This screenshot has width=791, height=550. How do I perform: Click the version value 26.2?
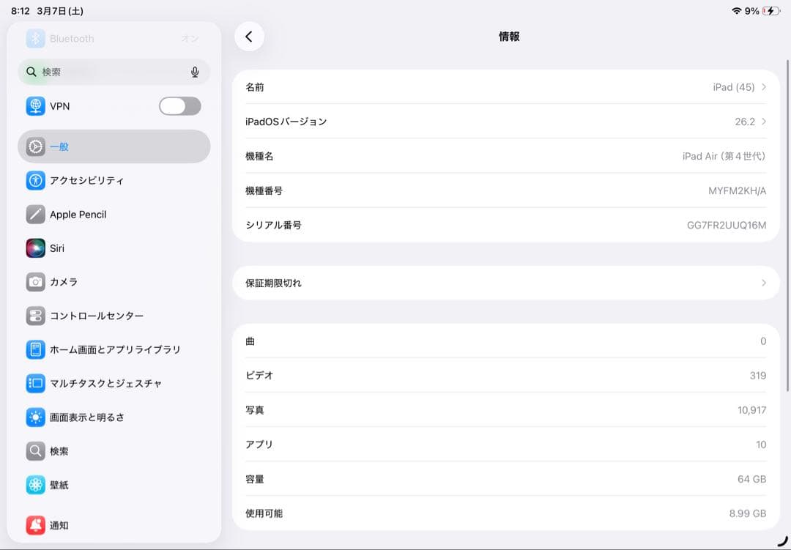[745, 121]
